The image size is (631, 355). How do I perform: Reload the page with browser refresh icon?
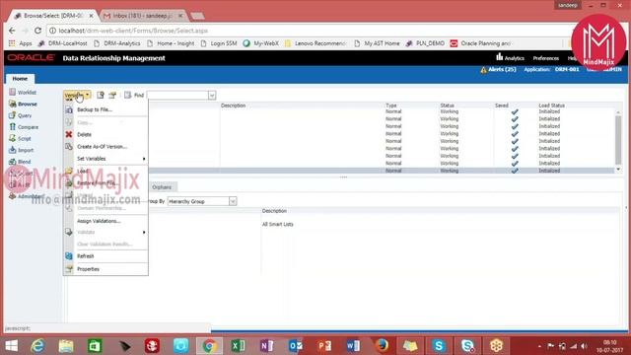click(x=37, y=31)
